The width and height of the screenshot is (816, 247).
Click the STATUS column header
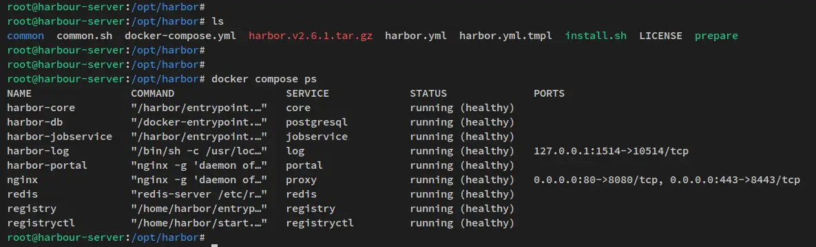[x=428, y=94]
